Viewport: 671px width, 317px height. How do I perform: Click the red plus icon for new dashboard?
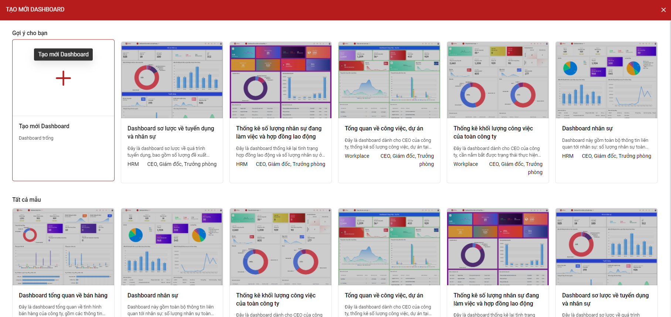click(63, 78)
